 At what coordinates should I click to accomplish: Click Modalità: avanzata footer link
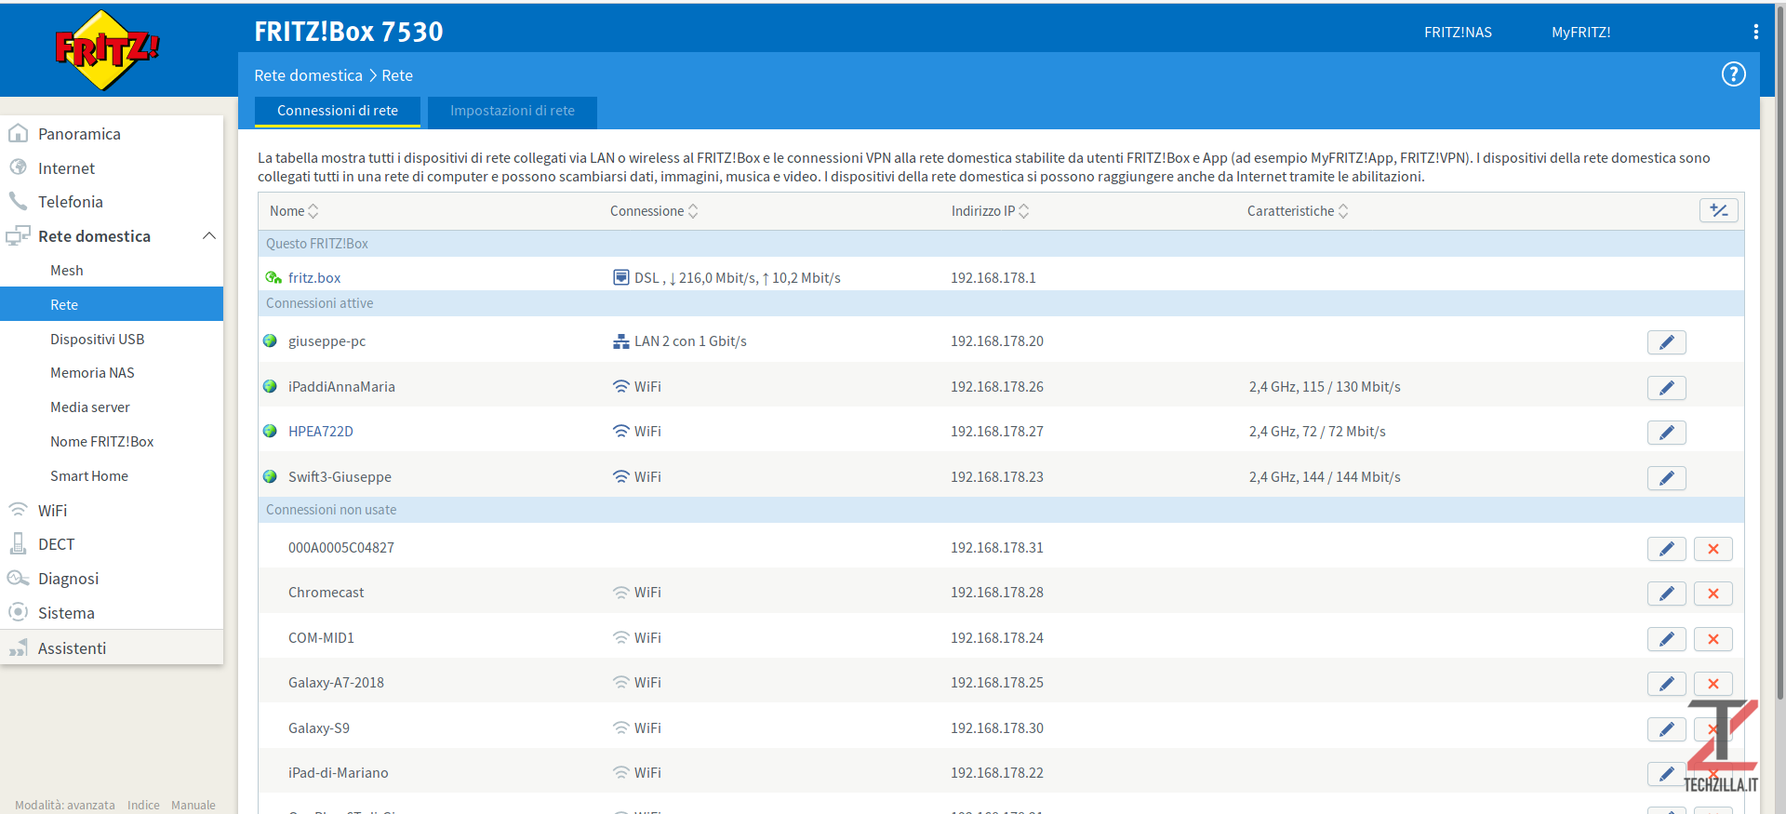[x=65, y=805]
